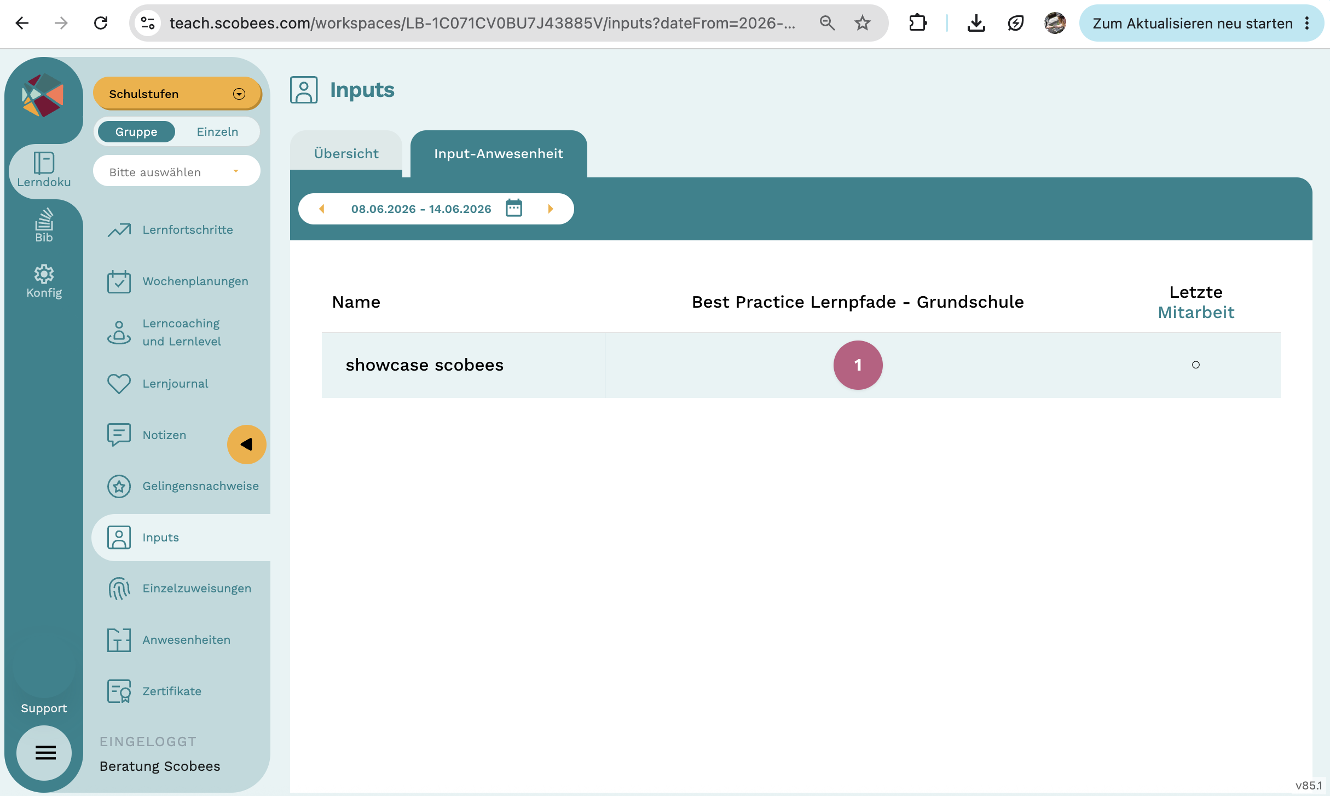This screenshot has height=796, width=1330.
Task: Open browser zoom magnifier icon
Action: click(827, 23)
